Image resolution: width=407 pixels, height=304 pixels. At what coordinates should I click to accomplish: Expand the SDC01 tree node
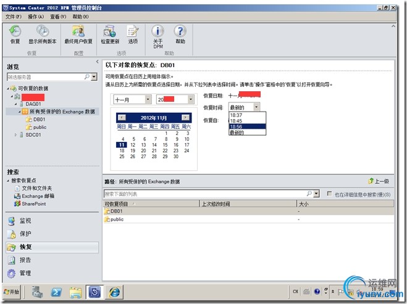click(x=16, y=135)
